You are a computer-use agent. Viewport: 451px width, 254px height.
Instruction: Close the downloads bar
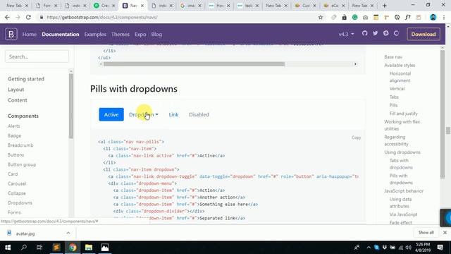[x=445, y=232]
